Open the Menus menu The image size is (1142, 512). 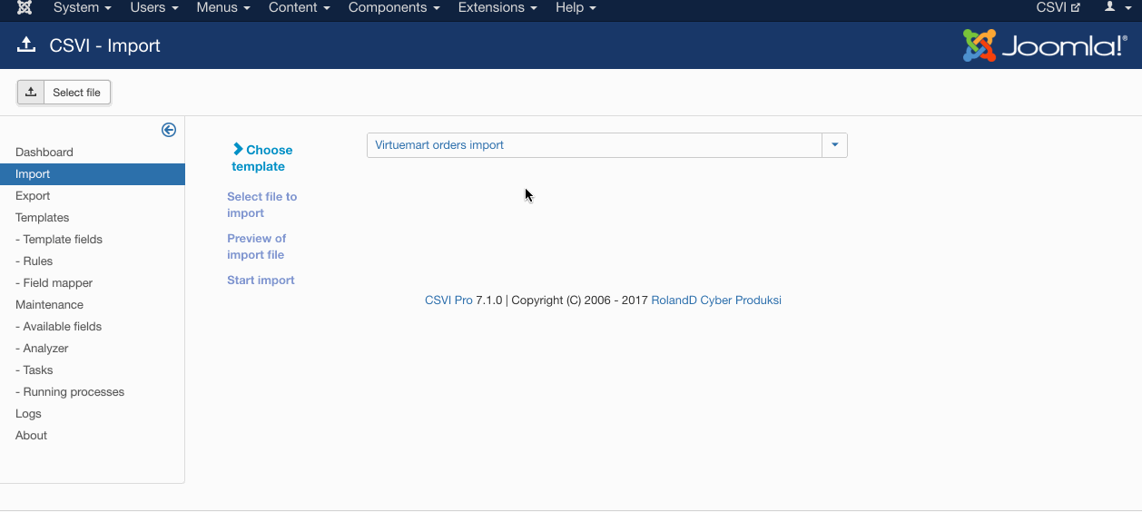(223, 7)
